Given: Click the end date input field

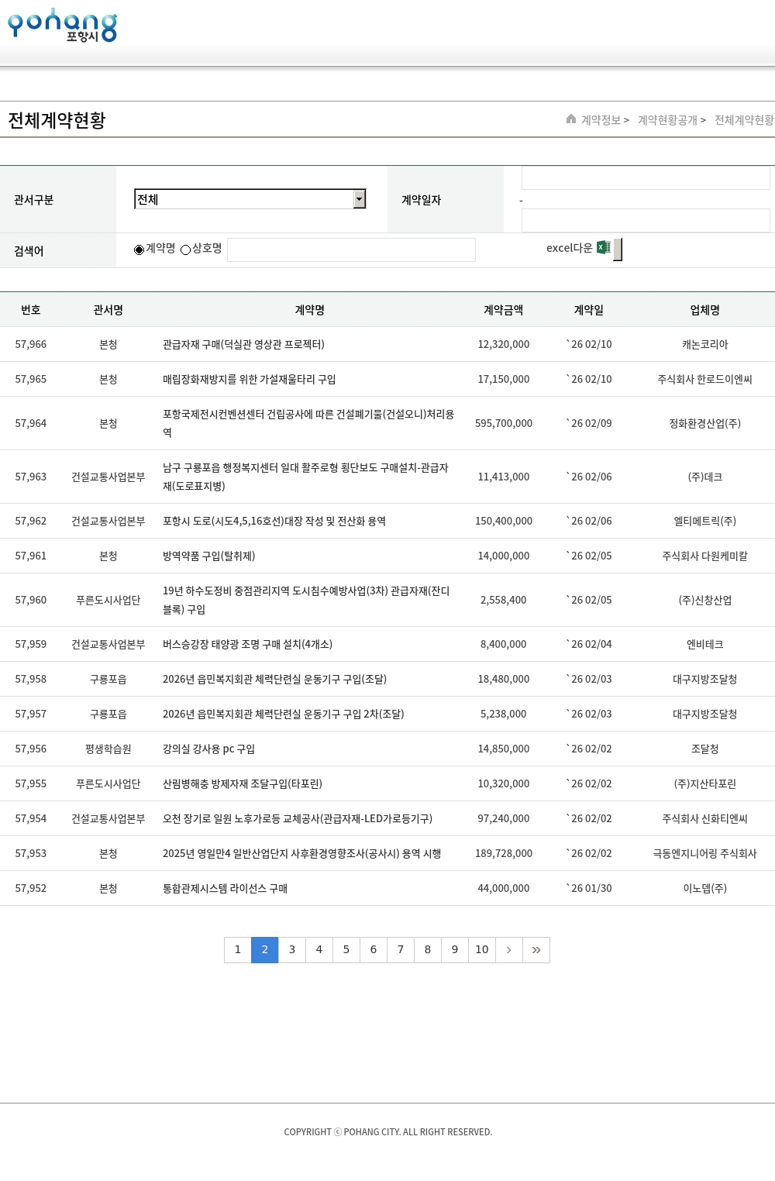Looking at the screenshot, I should (x=645, y=221).
